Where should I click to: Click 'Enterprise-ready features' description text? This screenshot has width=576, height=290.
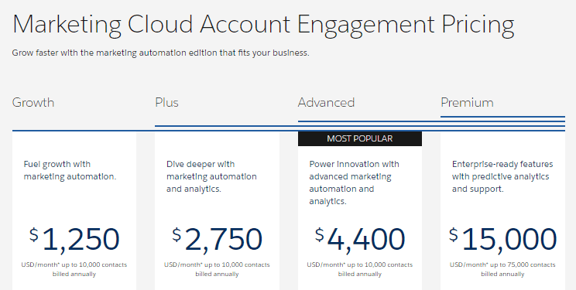pos(502,176)
